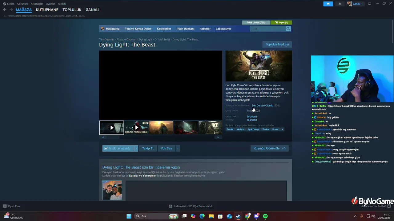Click into the review text box
This screenshot has width=394, height=221.
[x=206, y=191]
